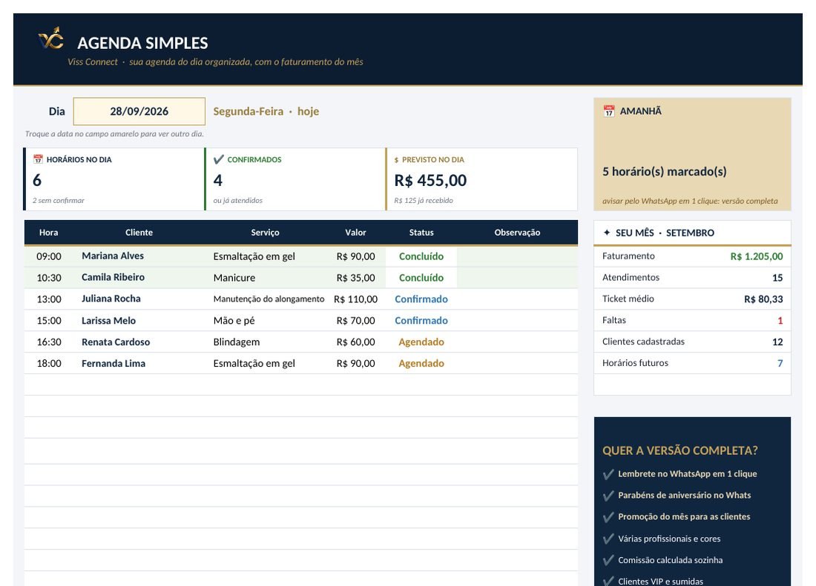Click the calendar icon beside AMANHÃ
Image resolution: width=816 pixels, height=586 pixels.
point(609,110)
